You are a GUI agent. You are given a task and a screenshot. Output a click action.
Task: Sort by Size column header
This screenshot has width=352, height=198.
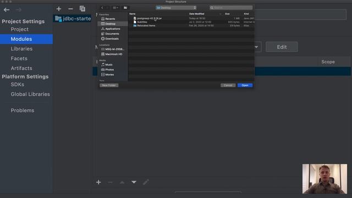click(x=227, y=14)
